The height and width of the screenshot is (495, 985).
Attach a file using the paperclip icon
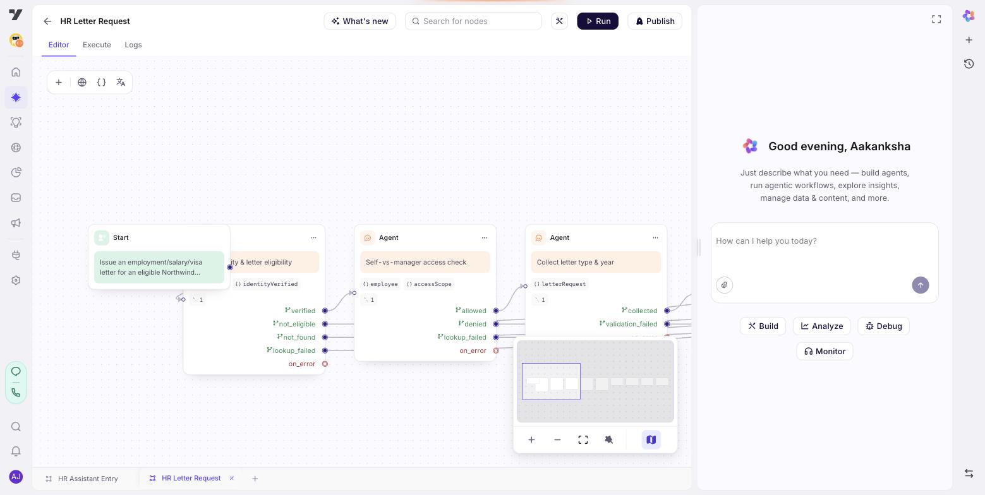click(725, 285)
